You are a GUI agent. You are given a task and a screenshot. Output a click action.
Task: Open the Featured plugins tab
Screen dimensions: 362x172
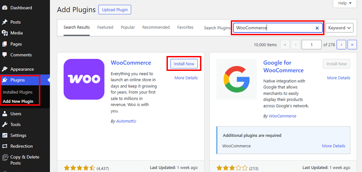(105, 28)
